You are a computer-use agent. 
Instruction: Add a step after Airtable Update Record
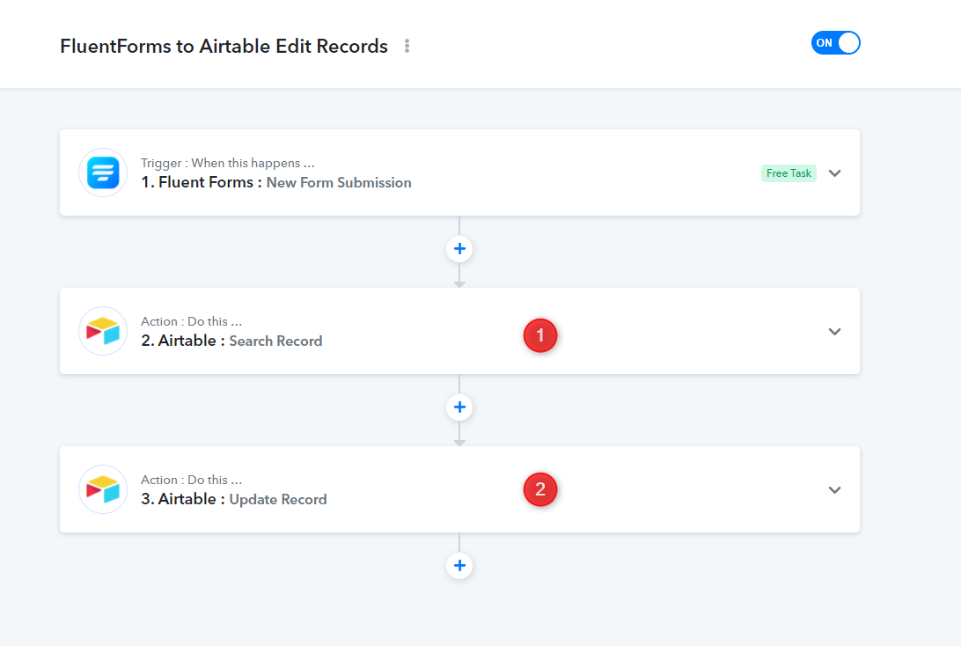tap(459, 565)
